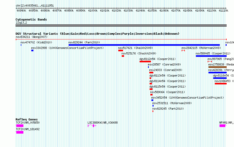Image resolution: width=234 pixels, height=147 pixels.
Task: Click the nsv589065 (Cooper2011) blue bar
Action: pyautogui.click(x=211, y=56)
